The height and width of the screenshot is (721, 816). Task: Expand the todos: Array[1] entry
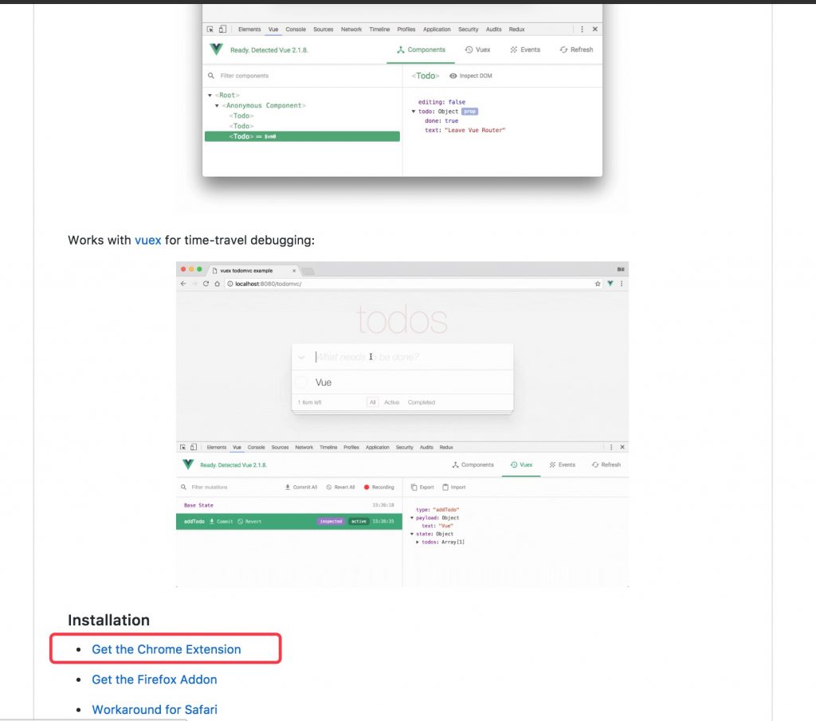(x=418, y=542)
